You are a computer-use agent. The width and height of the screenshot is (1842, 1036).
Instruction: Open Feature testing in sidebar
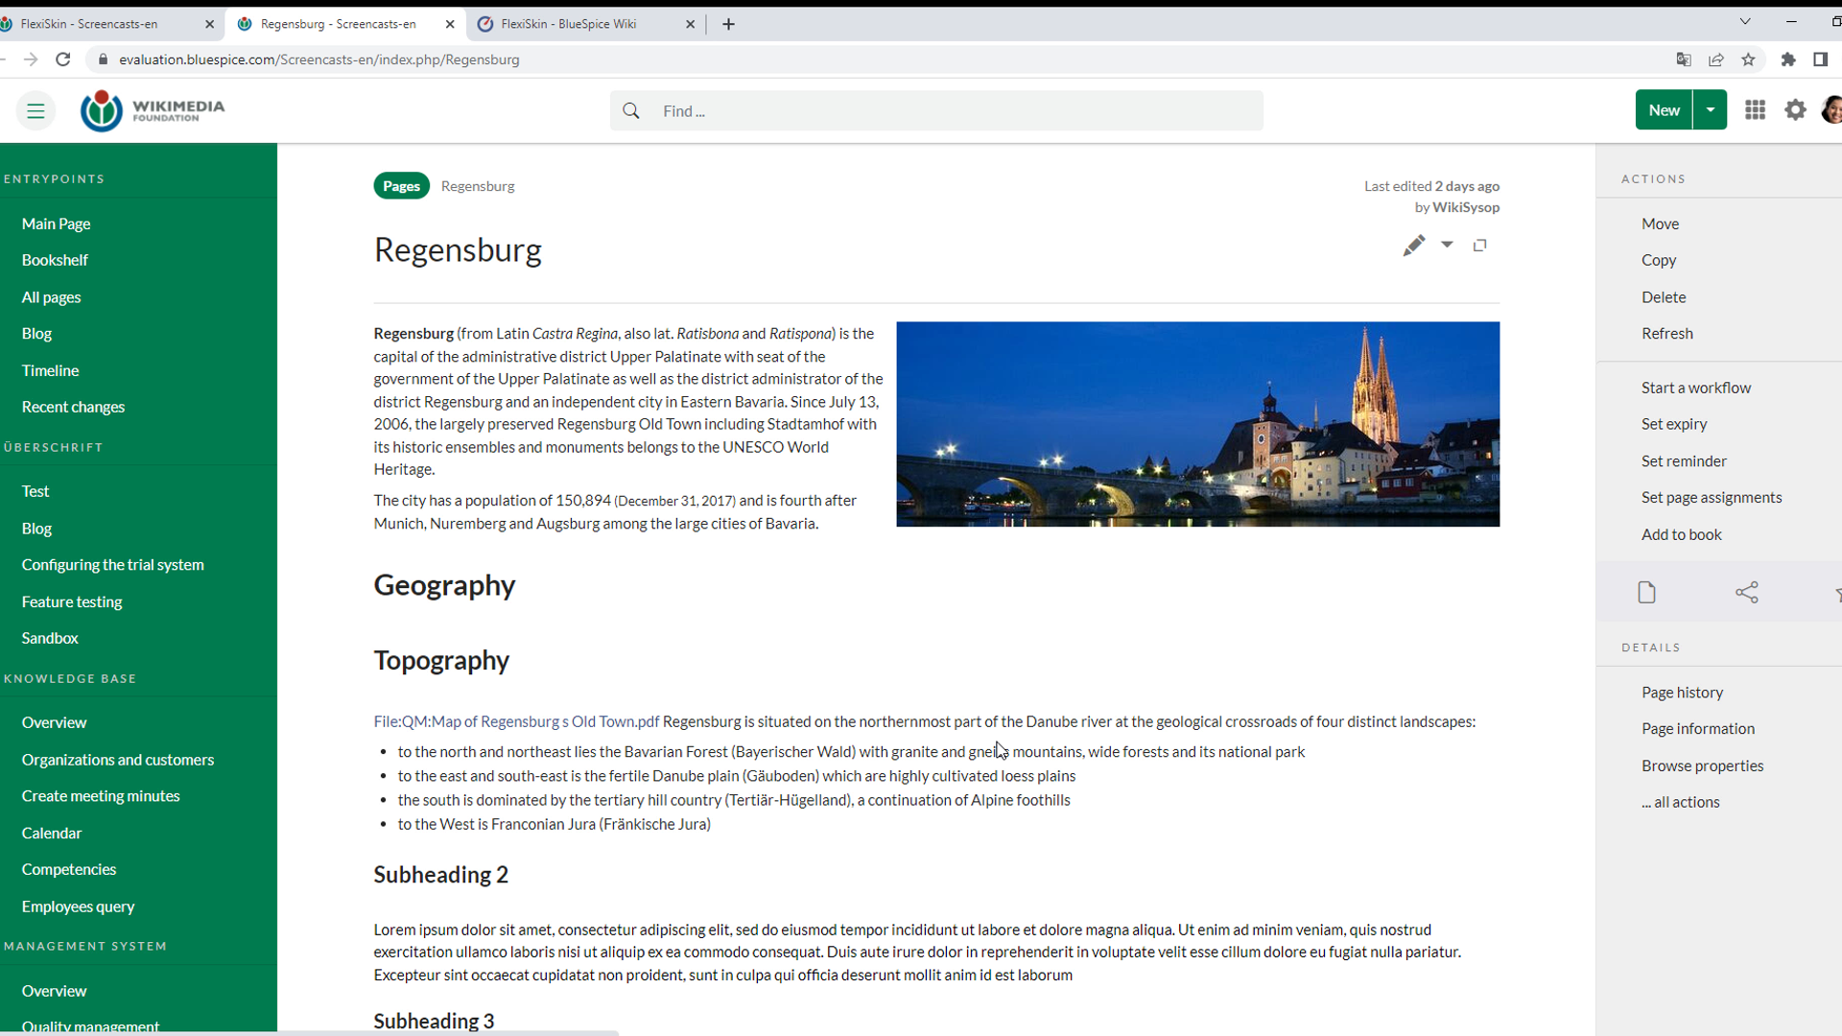tap(72, 601)
